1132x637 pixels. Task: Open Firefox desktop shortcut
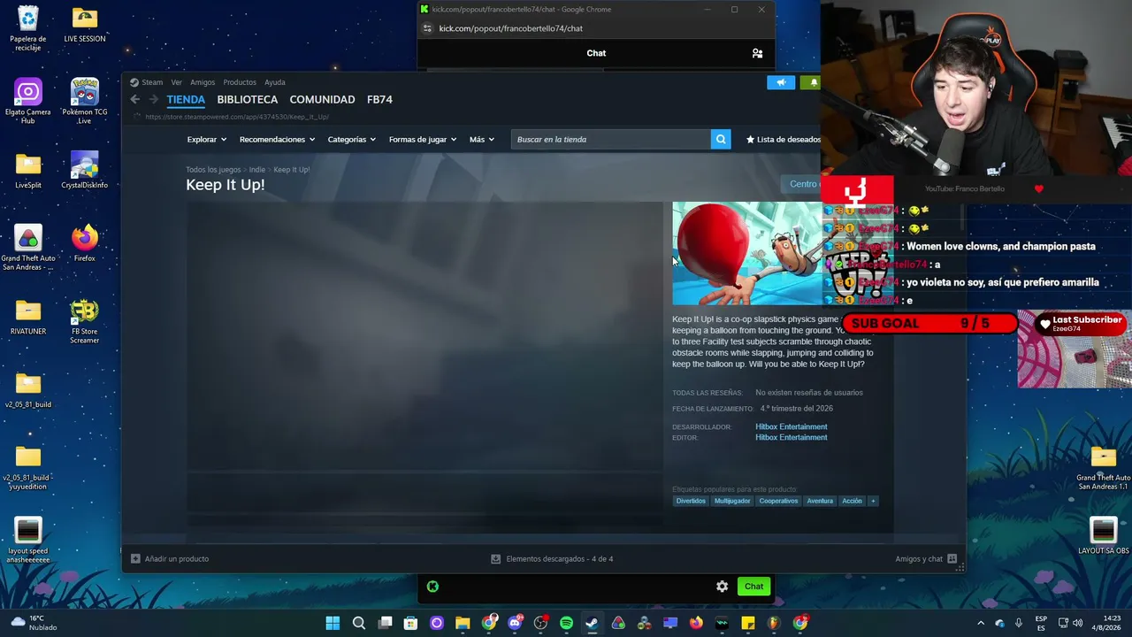(x=84, y=243)
